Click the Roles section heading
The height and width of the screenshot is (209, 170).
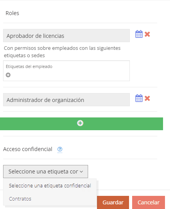[x=12, y=13]
